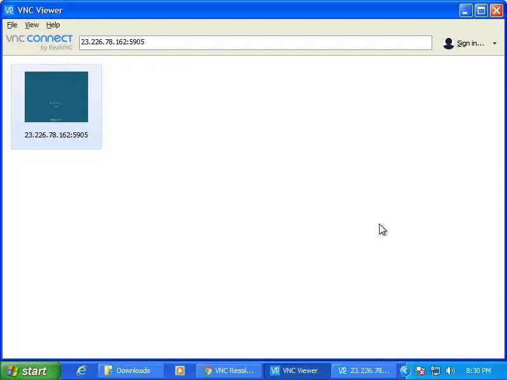Image resolution: width=507 pixels, height=380 pixels.
Task: Open the Help menu
Action: (x=53, y=25)
